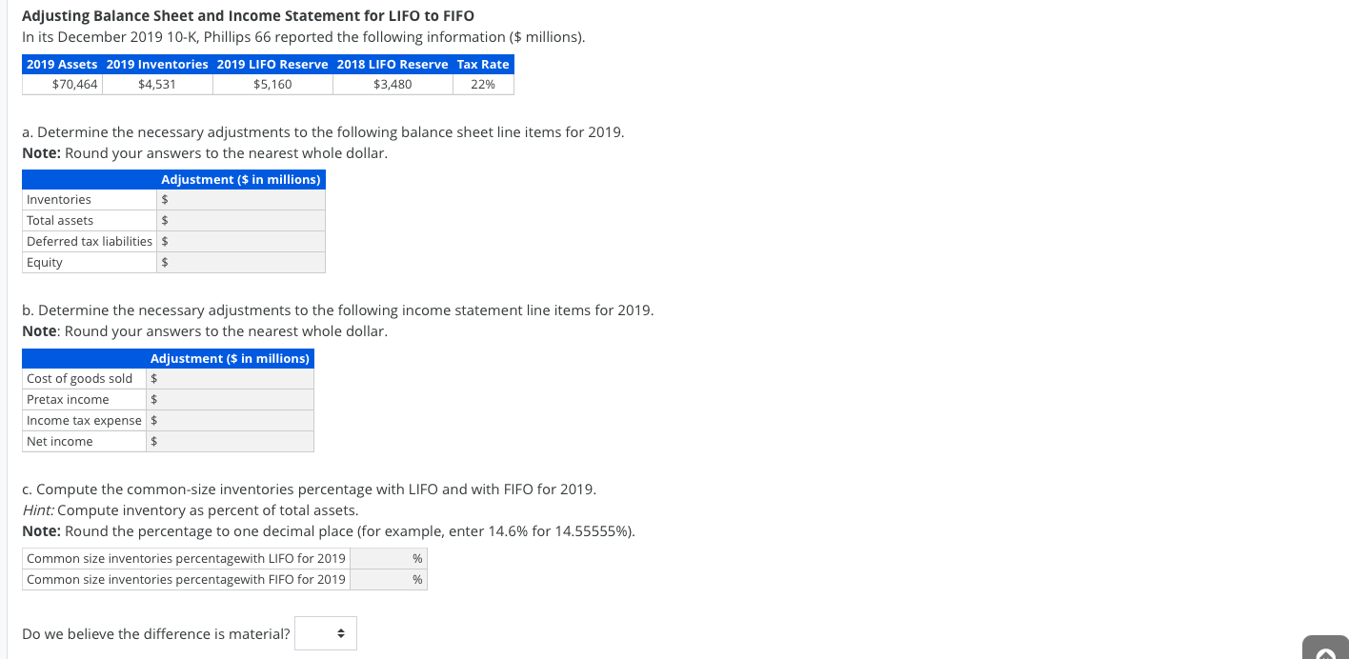Click the FIFO common-size percentage input field
The height and width of the screenshot is (659, 1349).
pyautogui.click(x=386, y=579)
